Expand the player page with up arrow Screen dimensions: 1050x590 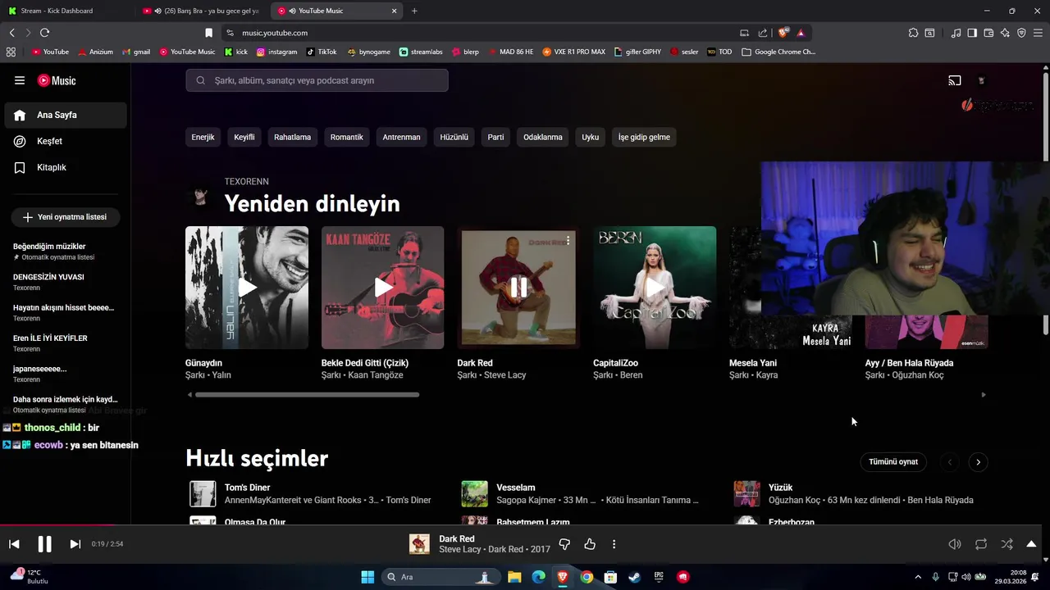(1031, 544)
